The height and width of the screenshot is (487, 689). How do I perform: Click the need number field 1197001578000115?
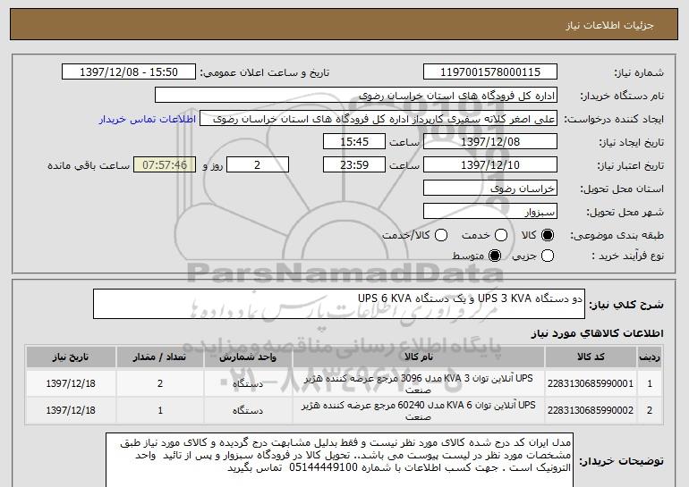tap(490, 72)
